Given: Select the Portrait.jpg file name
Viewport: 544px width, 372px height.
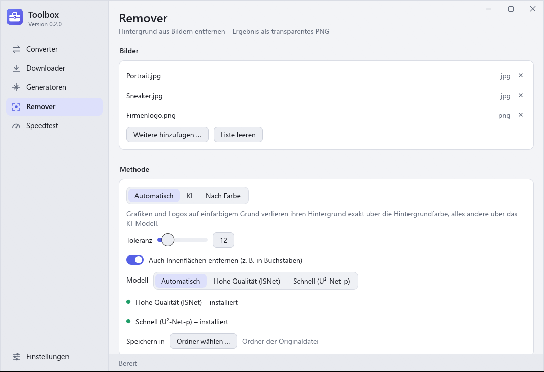Looking at the screenshot, I should [x=143, y=76].
